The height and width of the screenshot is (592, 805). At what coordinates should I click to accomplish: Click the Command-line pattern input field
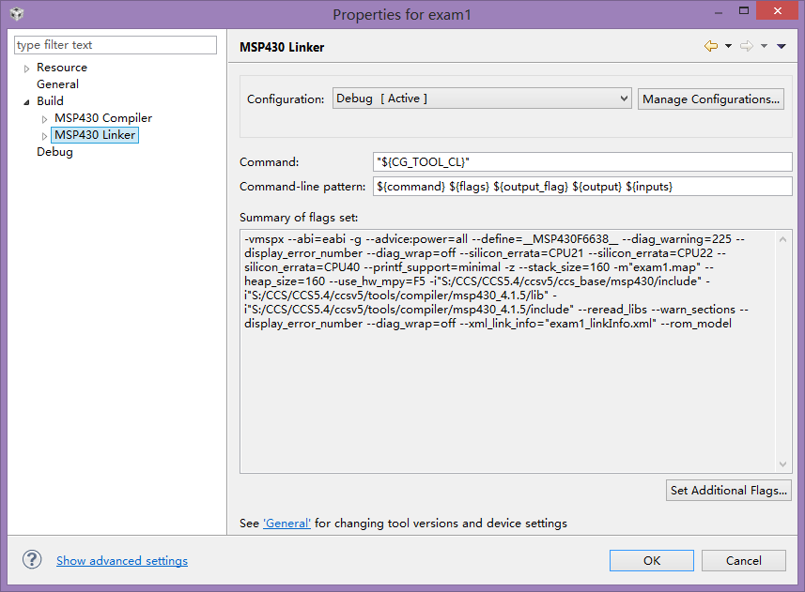tap(582, 187)
